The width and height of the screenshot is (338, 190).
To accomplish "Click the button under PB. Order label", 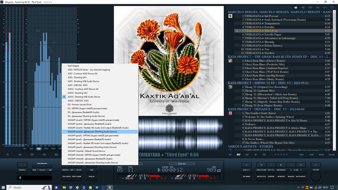I will (x=246, y=179).
